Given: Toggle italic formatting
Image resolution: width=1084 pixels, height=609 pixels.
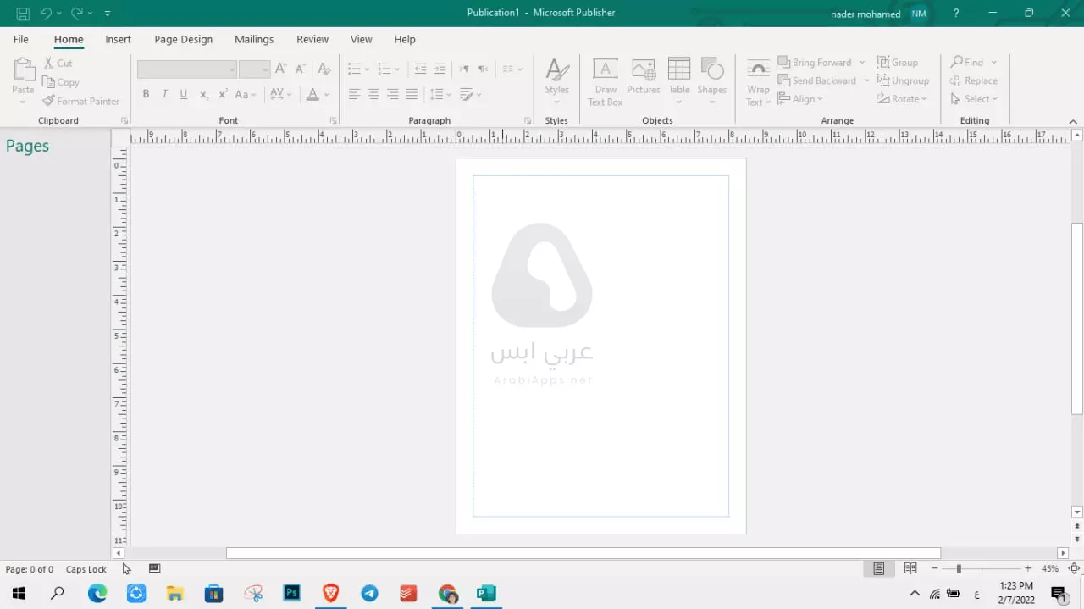Looking at the screenshot, I should click(x=164, y=93).
